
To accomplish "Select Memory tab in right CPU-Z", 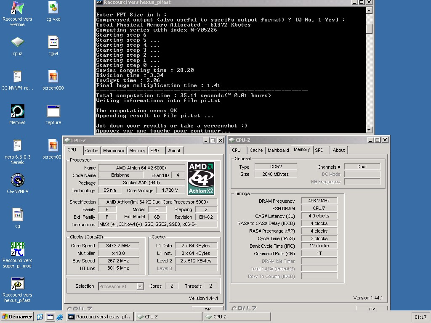I will pyautogui.click(x=301, y=150).
